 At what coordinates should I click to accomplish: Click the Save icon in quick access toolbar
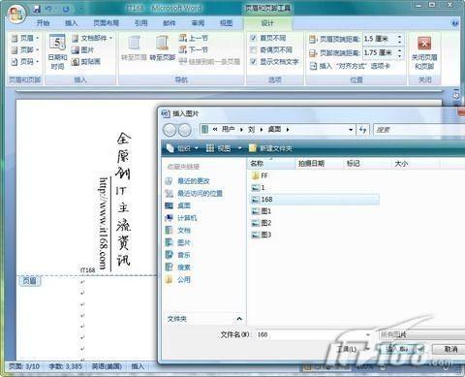coord(37,10)
